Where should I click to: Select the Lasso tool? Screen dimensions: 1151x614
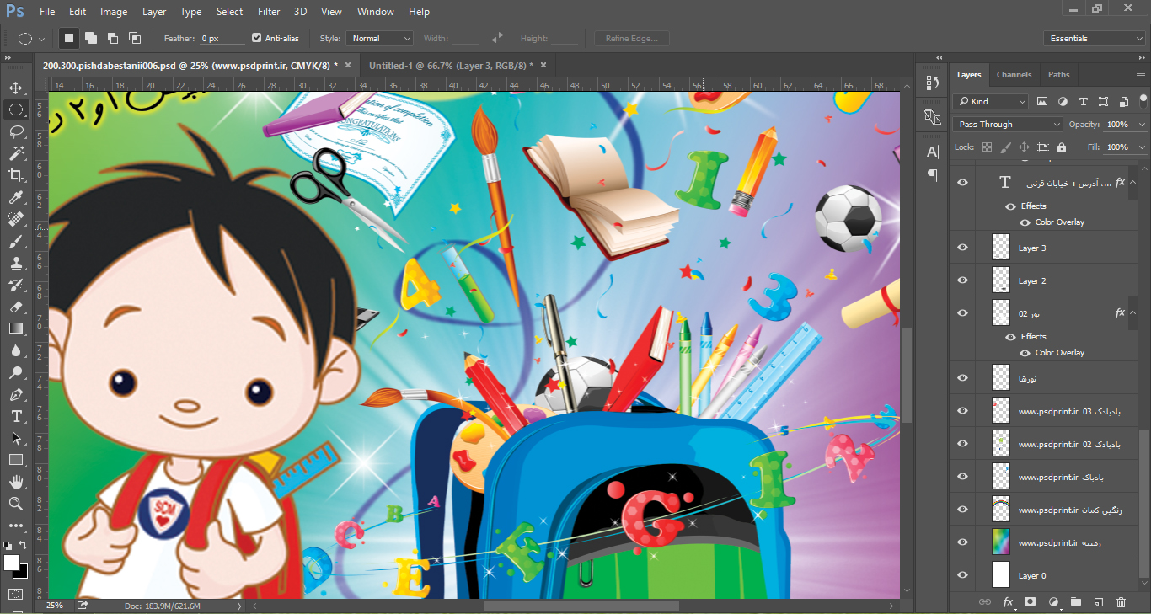(x=15, y=131)
